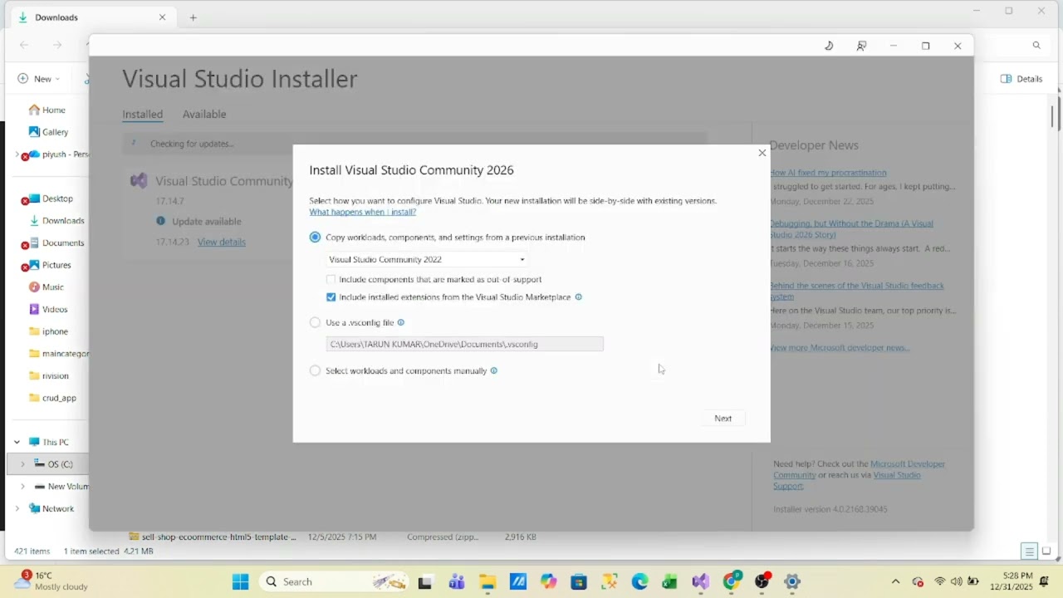This screenshot has width=1063, height=598.
Task: Click the Details pane button in Explorer
Action: click(x=1021, y=79)
